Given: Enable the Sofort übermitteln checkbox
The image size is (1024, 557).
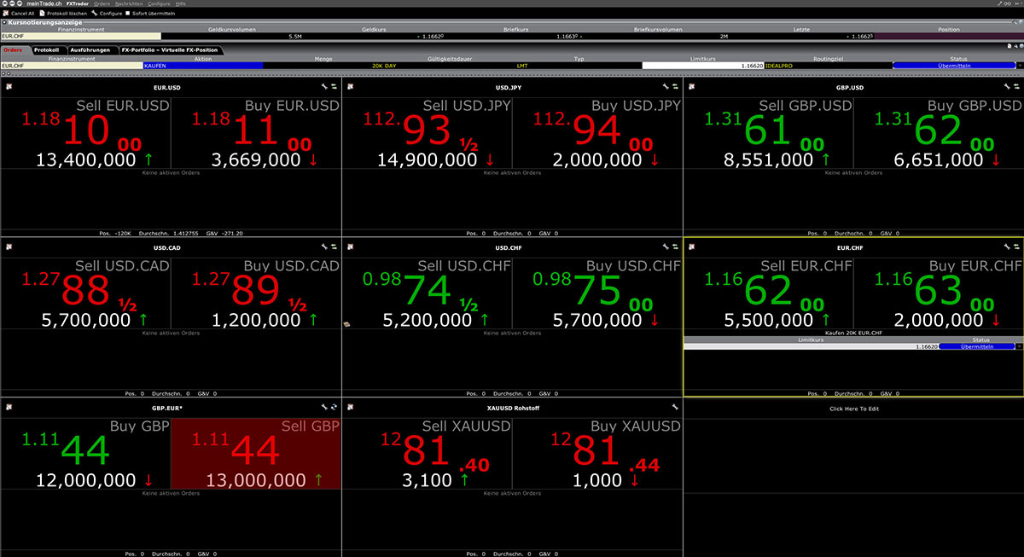Looking at the screenshot, I should coord(128,14).
